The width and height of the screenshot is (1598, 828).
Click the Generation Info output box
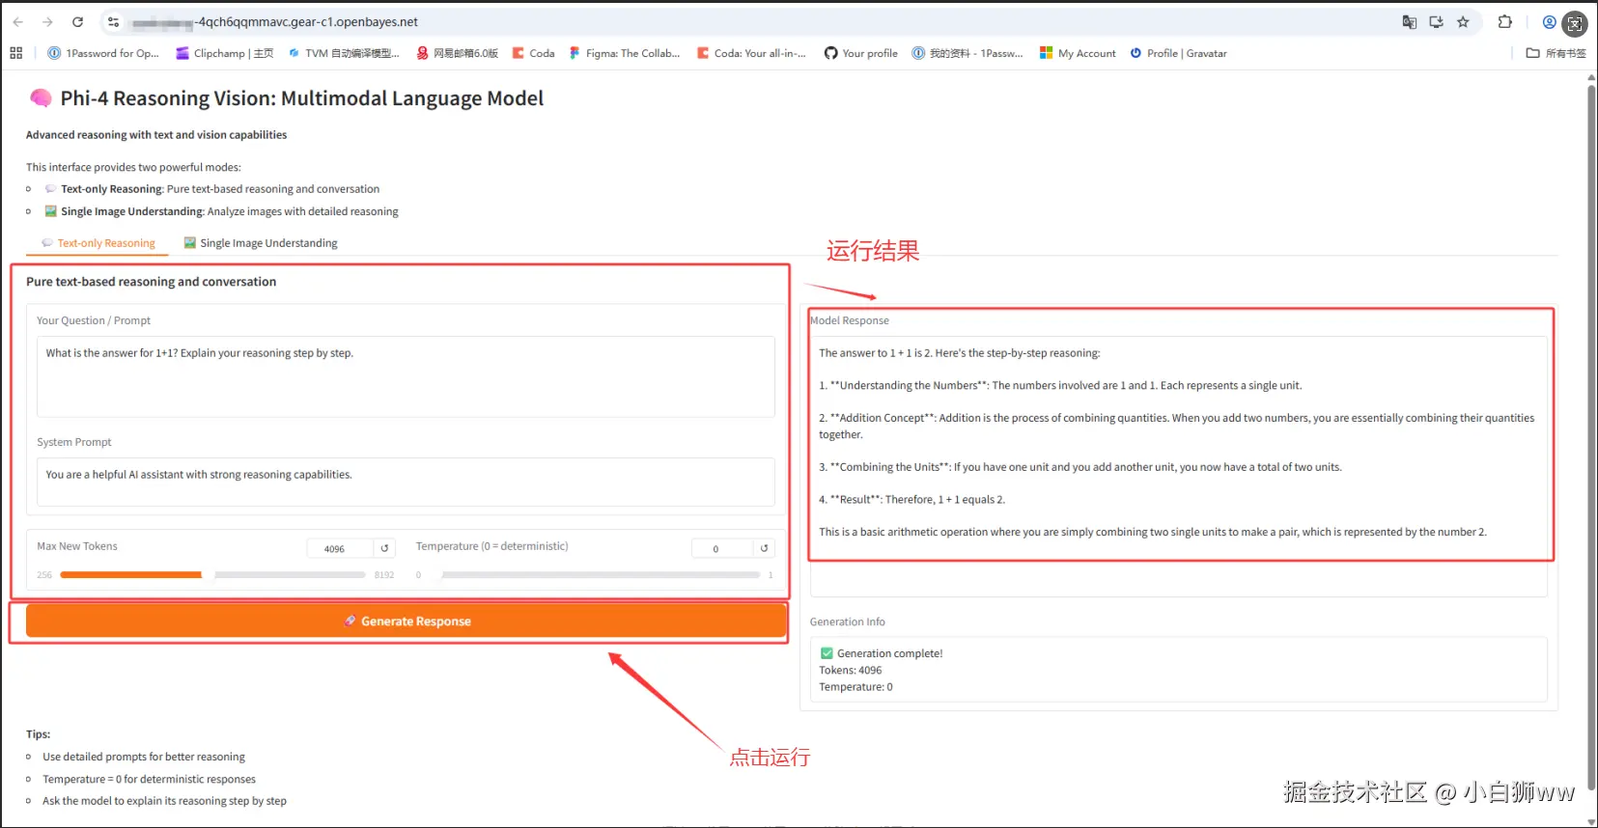point(1178,669)
